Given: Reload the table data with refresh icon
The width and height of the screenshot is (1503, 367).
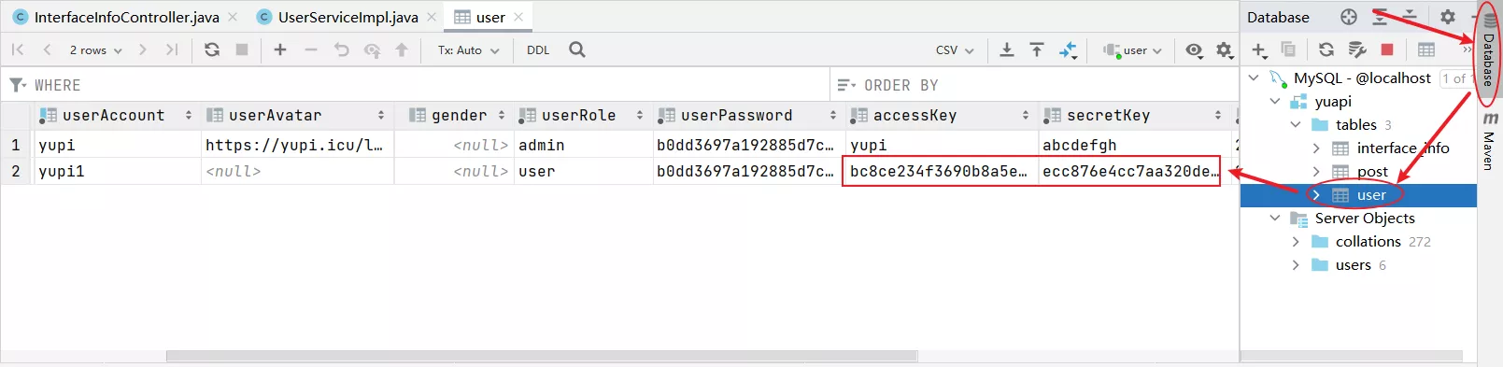Looking at the screenshot, I should [212, 49].
